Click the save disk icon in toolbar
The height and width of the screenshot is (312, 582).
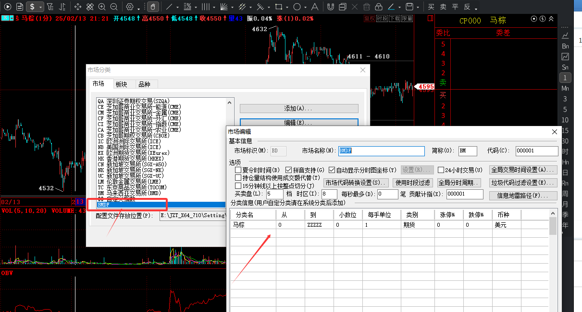[x=409, y=7]
